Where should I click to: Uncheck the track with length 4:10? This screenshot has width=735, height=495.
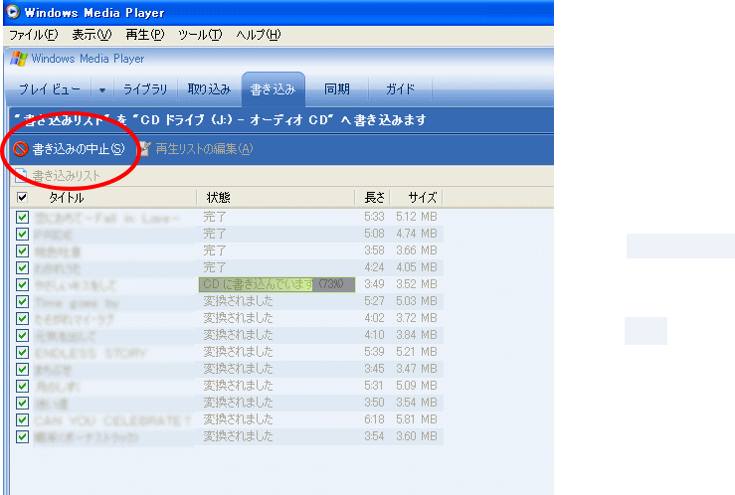[x=22, y=335]
